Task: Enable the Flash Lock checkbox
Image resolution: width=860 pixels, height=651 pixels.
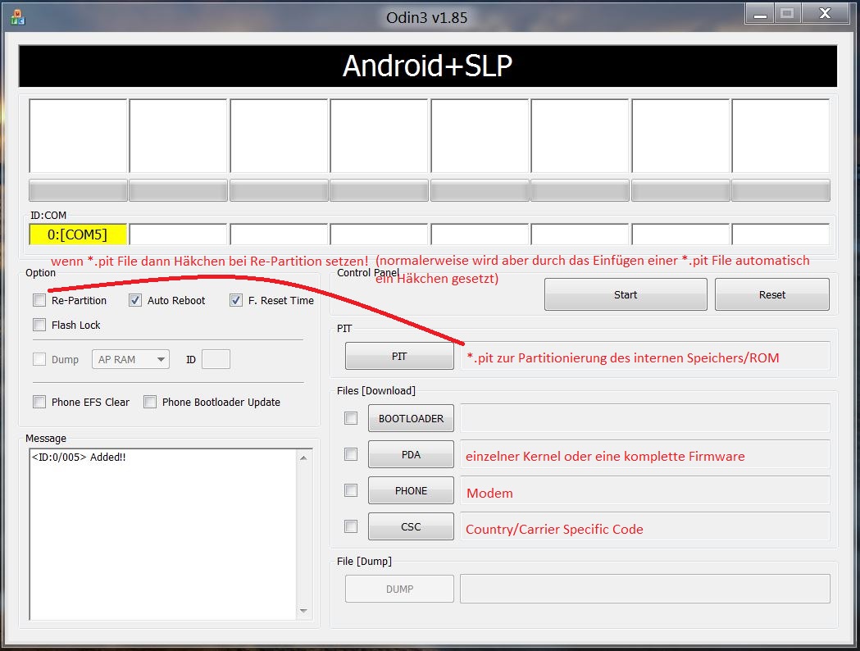Action: pyautogui.click(x=39, y=325)
